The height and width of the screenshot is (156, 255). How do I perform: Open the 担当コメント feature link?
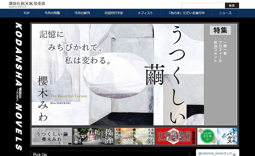click(215, 50)
